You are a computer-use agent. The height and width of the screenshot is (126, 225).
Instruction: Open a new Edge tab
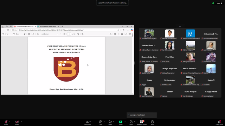click(x=62, y=27)
